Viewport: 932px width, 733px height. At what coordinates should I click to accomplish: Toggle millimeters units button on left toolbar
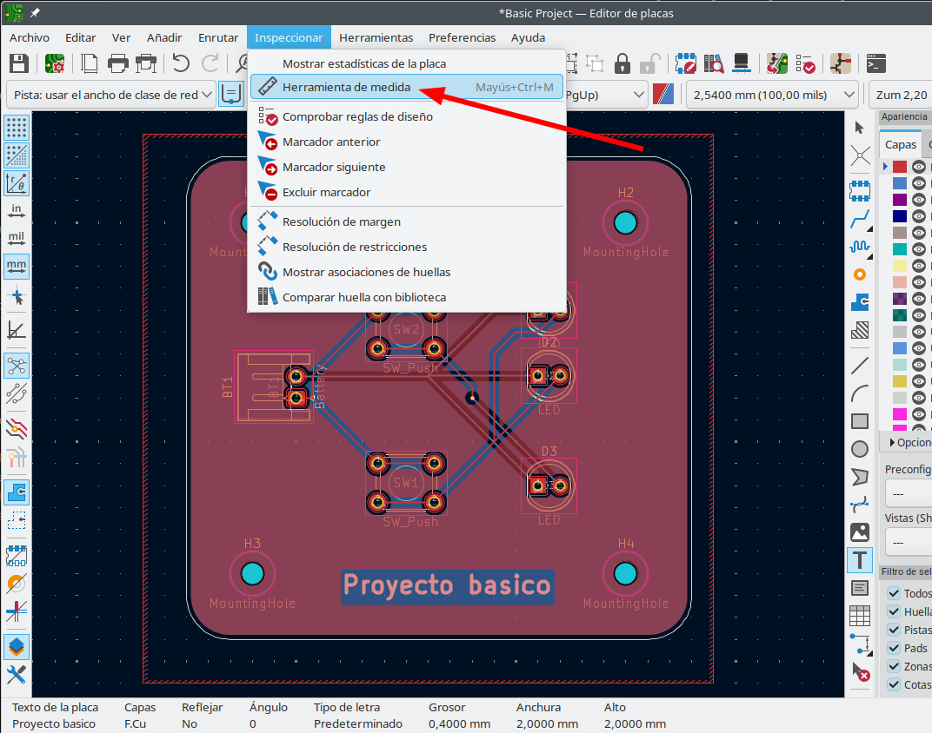click(x=16, y=266)
